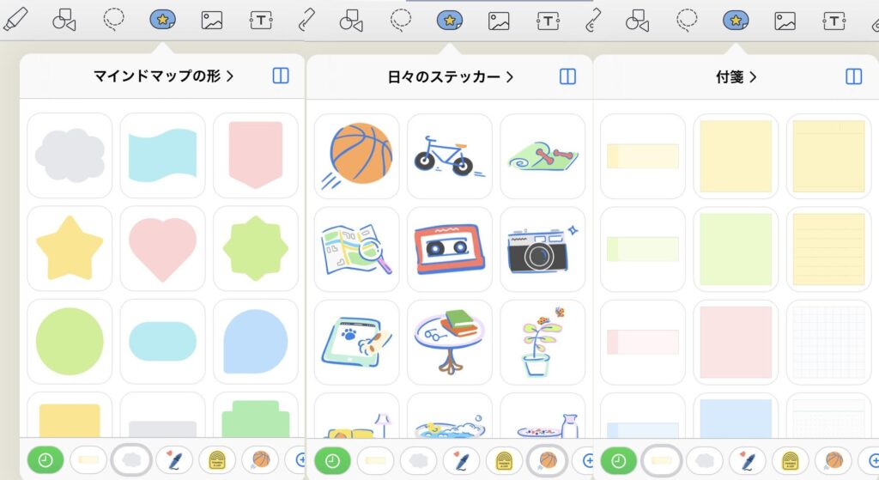Switch to cloud shapes tab in middle panel
The width and height of the screenshot is (879, 480).
pos(419,461)
